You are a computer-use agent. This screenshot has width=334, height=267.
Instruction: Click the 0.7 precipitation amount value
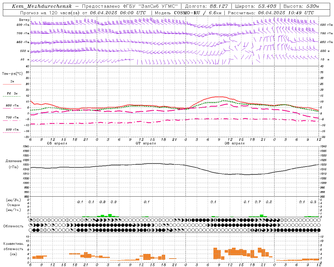258,202
